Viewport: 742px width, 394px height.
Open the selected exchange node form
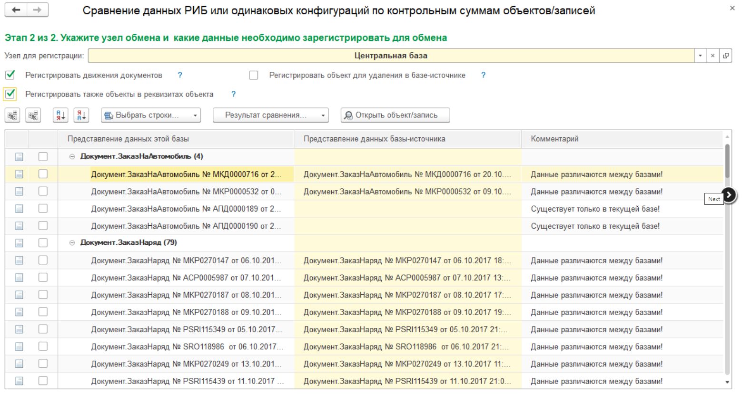(x=725, y=56)
